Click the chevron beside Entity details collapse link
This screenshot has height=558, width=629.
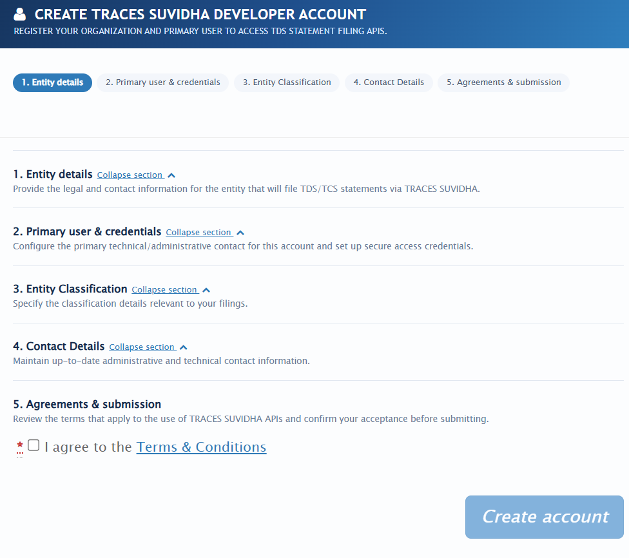point(171,174)
